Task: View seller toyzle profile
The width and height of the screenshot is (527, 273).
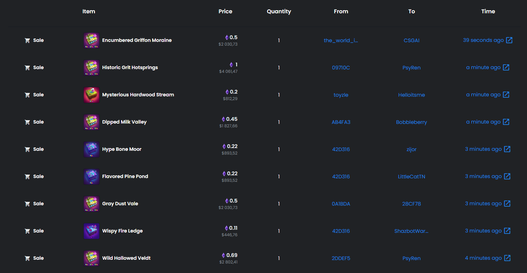Action: point(341,95)
